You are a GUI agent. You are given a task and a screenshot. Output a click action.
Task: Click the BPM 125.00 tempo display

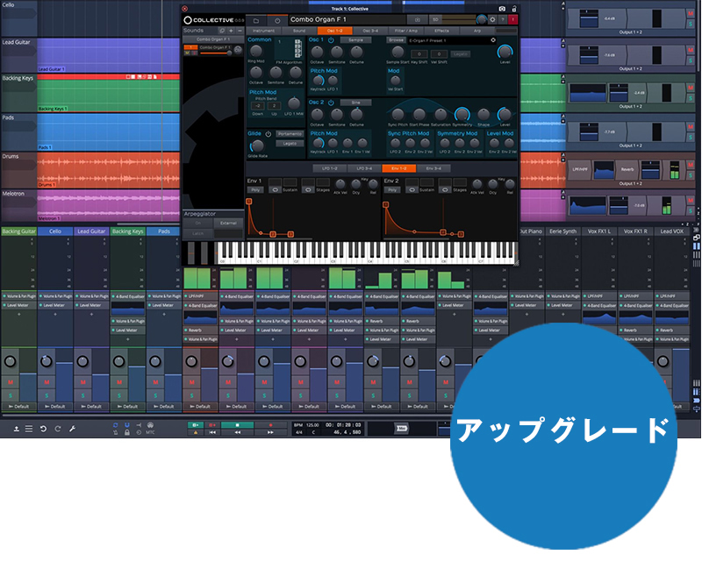click(306, 425)
